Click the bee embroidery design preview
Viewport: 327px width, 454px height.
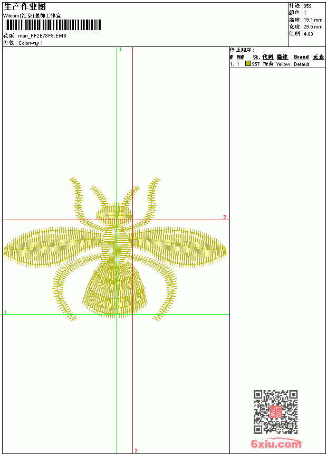point(115,250)
